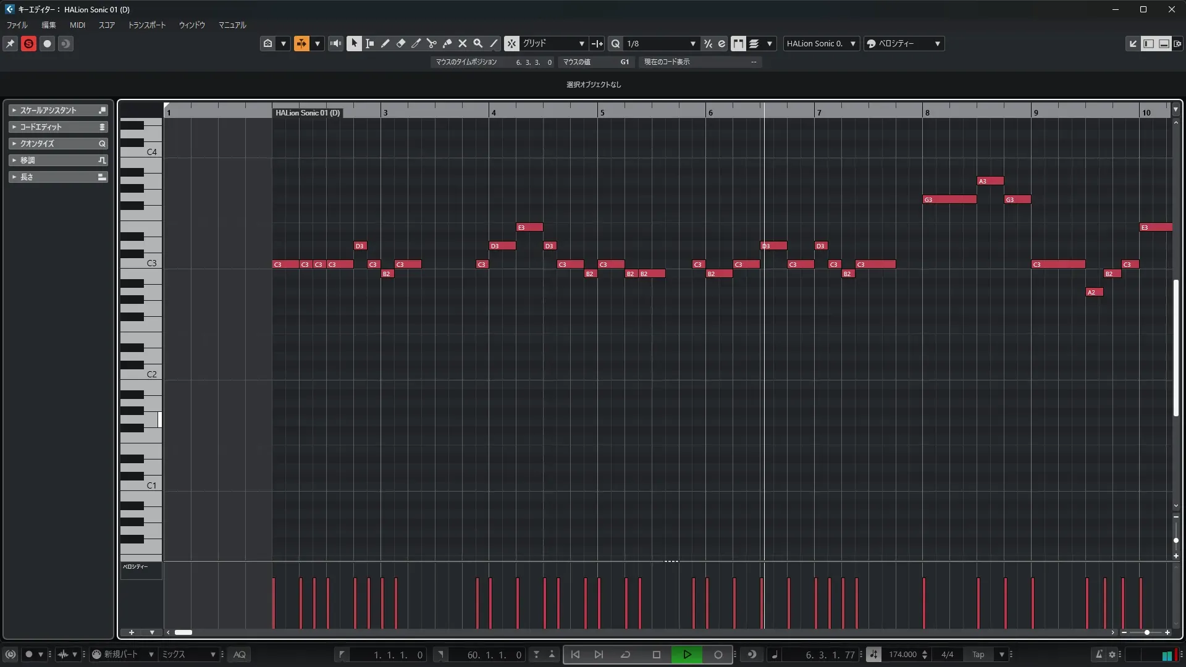This screenshot has width=1186, height=667.
Task: Open the トランスポート menu
Action: [146, 25]
